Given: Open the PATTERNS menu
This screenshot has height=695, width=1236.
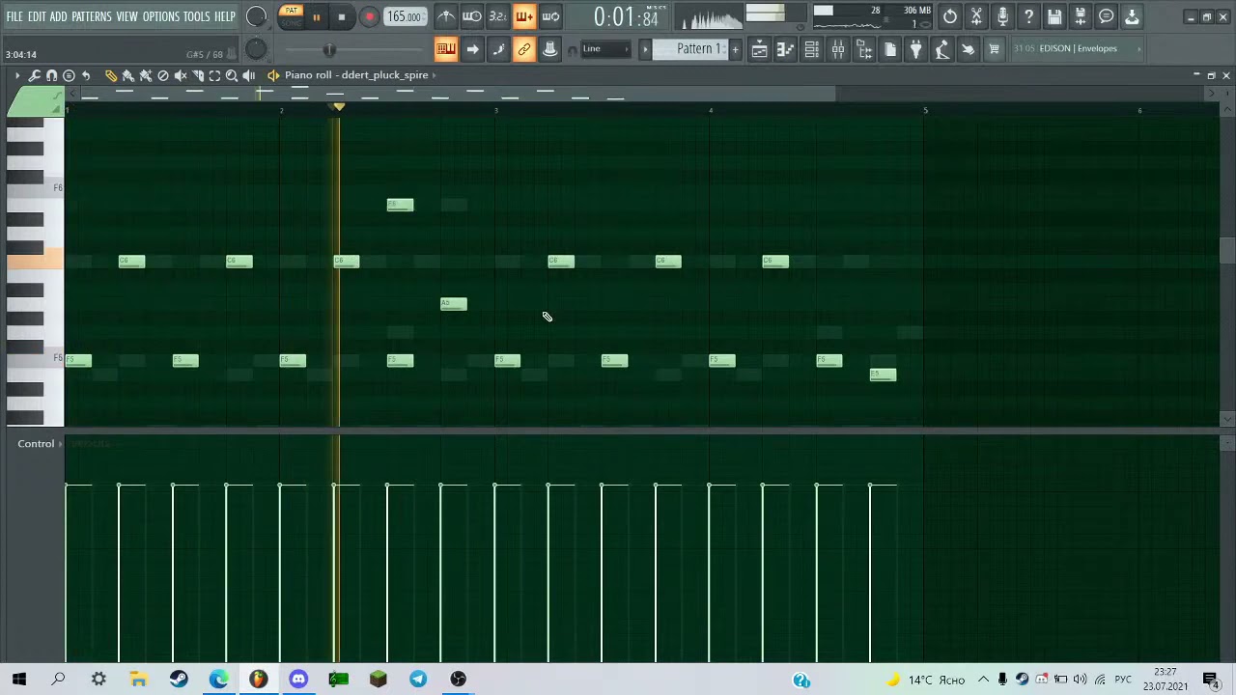Looking at the screenshot, I should click(x=91, y=16).
